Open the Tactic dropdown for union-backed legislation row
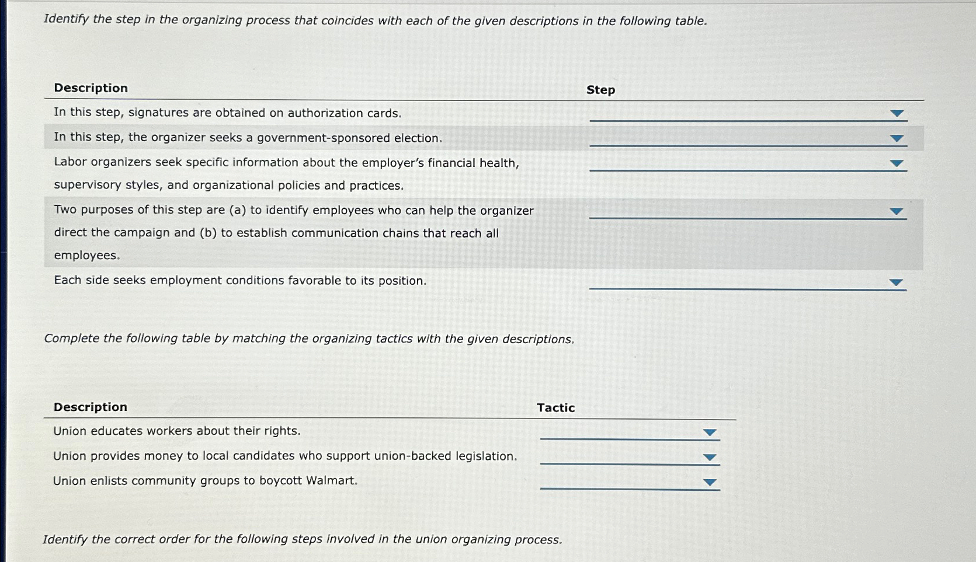The height and width of the screenshot is (562, 976). pos(710,457)
